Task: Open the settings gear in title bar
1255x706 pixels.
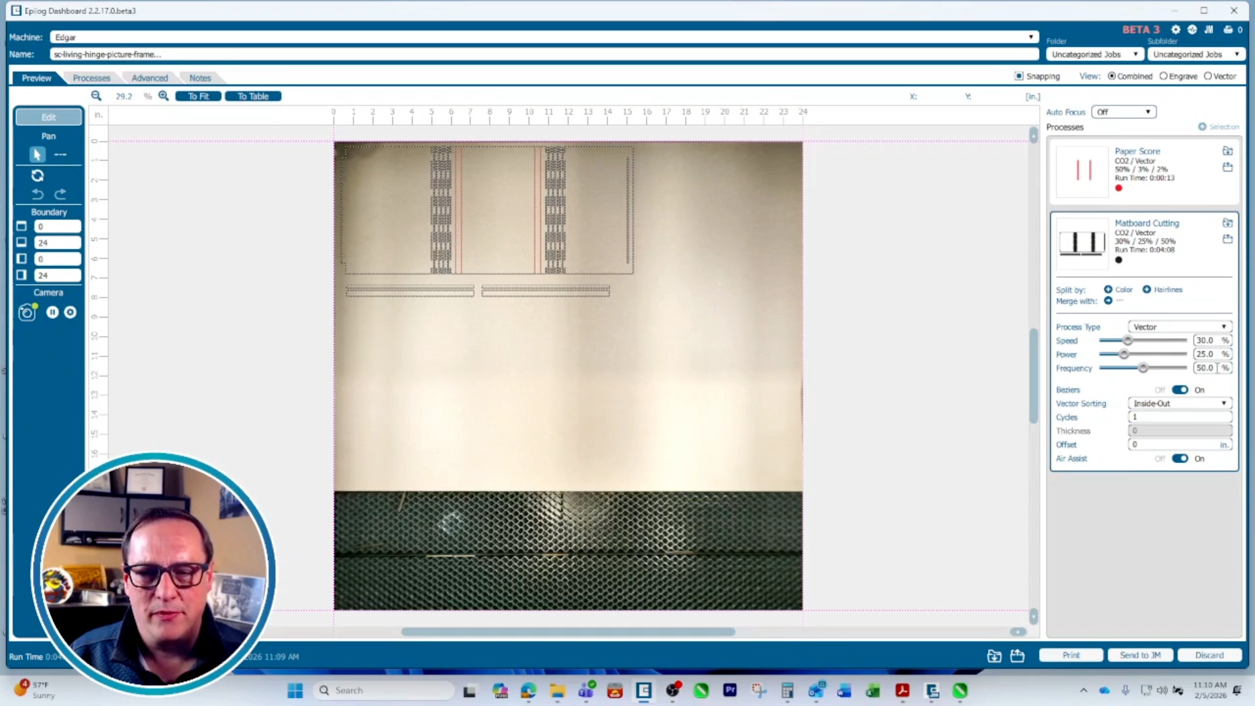Action: [1175, 29]
